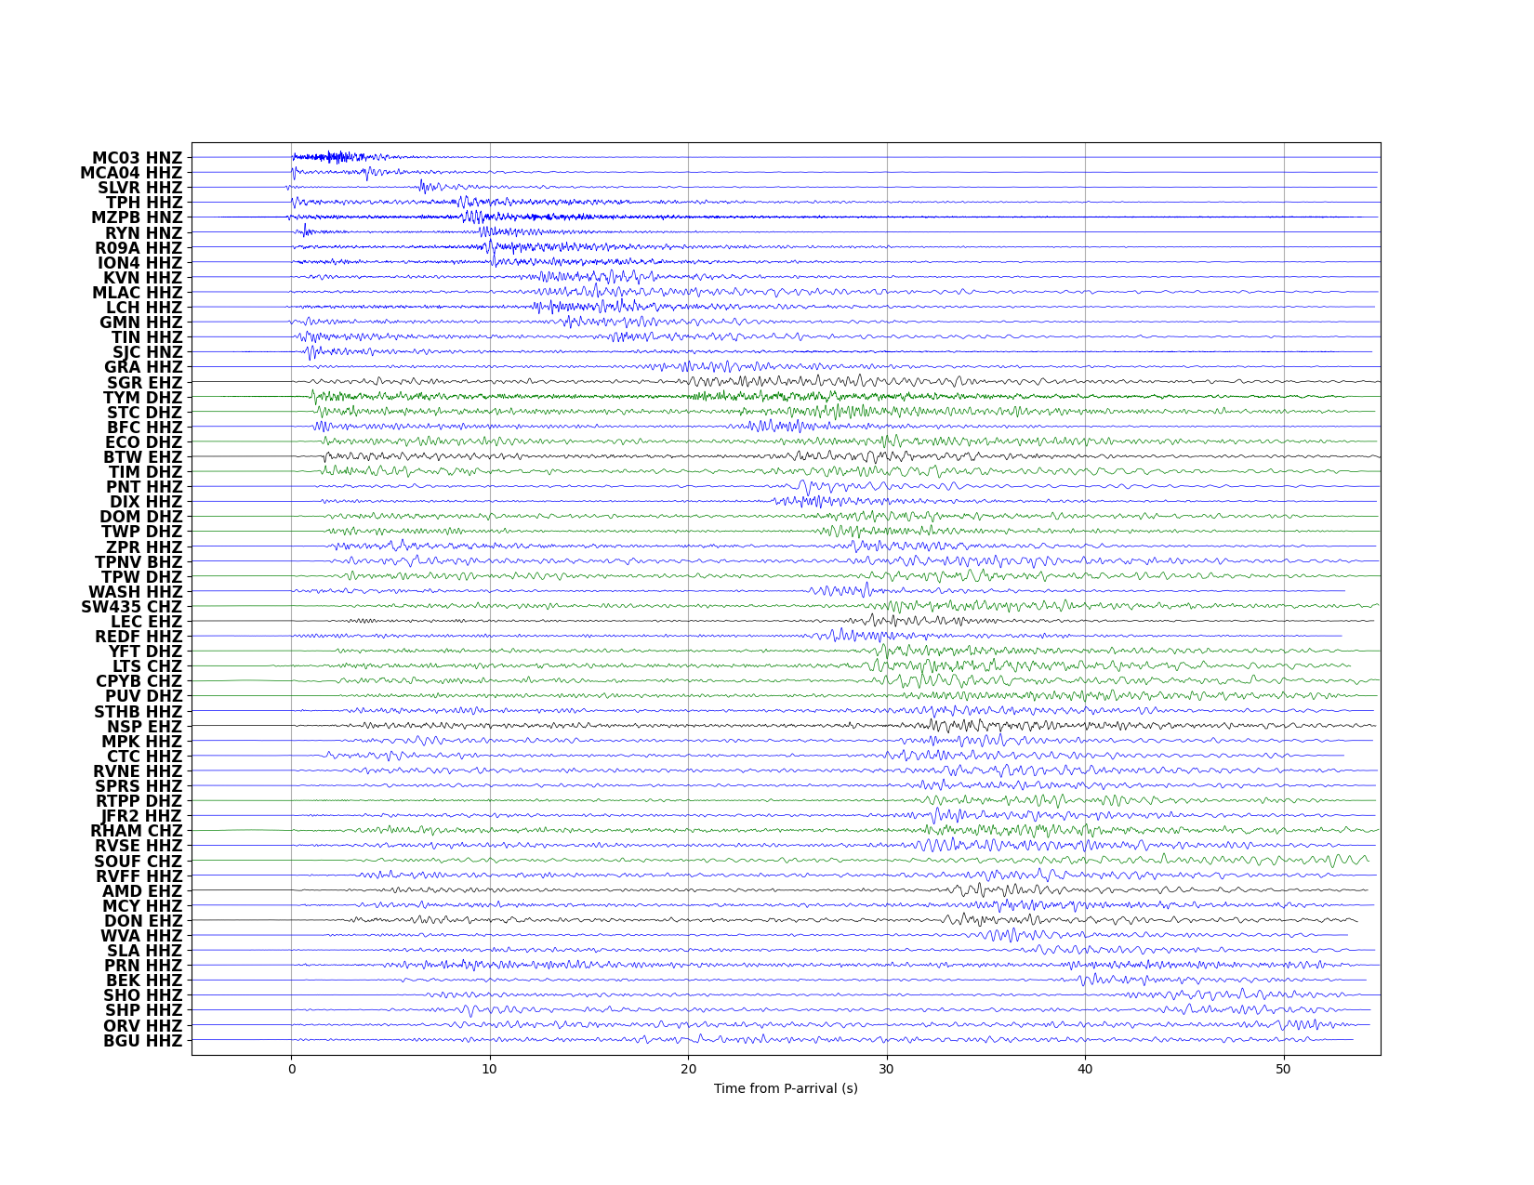
Task: Click the 50 second tick label
Action: tap(1284, 1069)
